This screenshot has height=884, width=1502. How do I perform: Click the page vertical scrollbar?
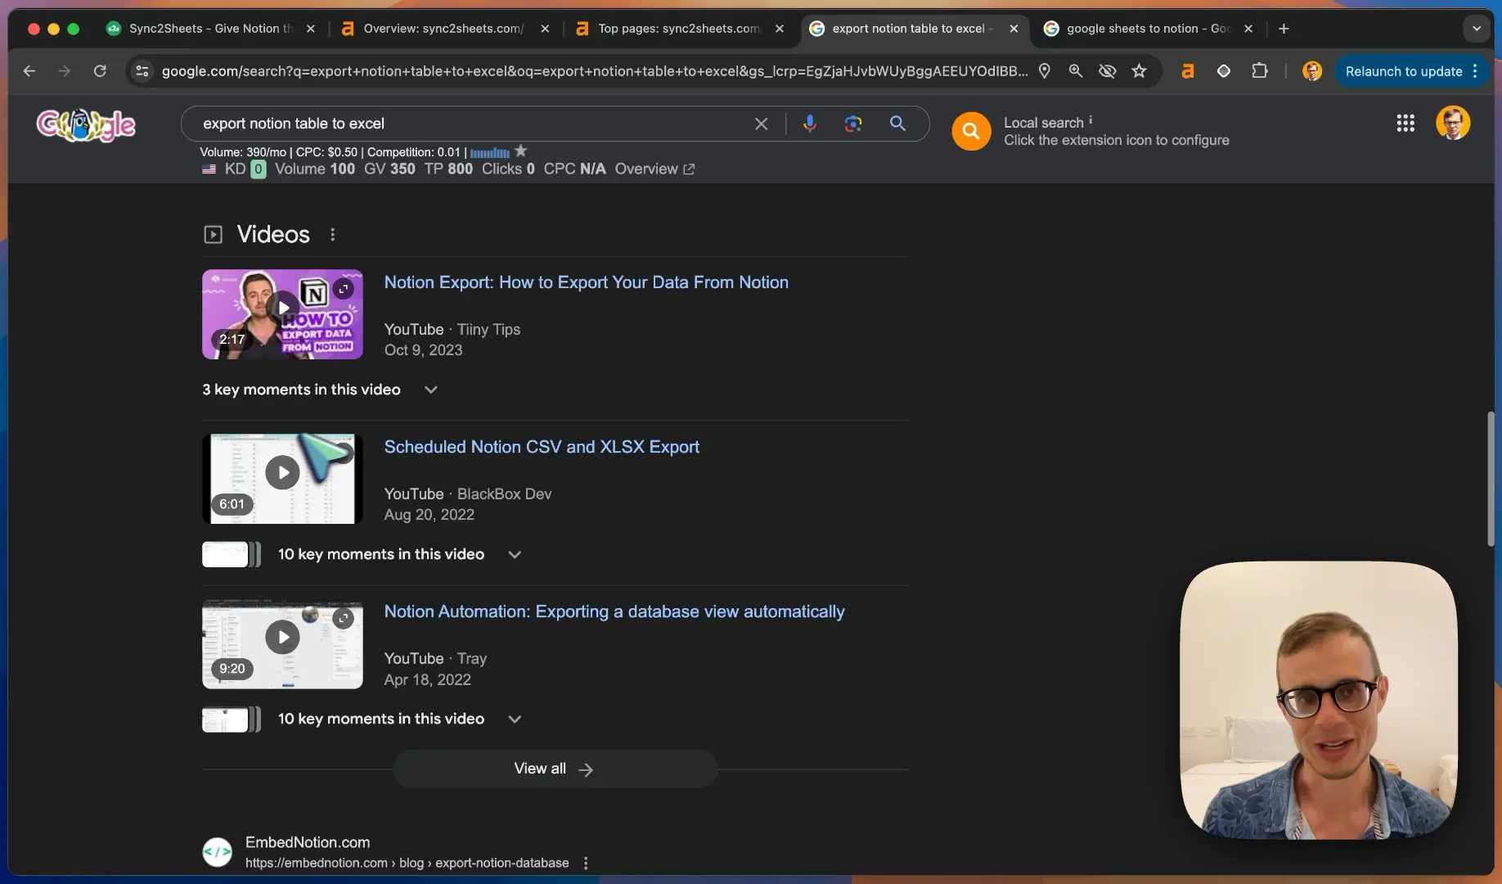click(x=1491, y=479)
